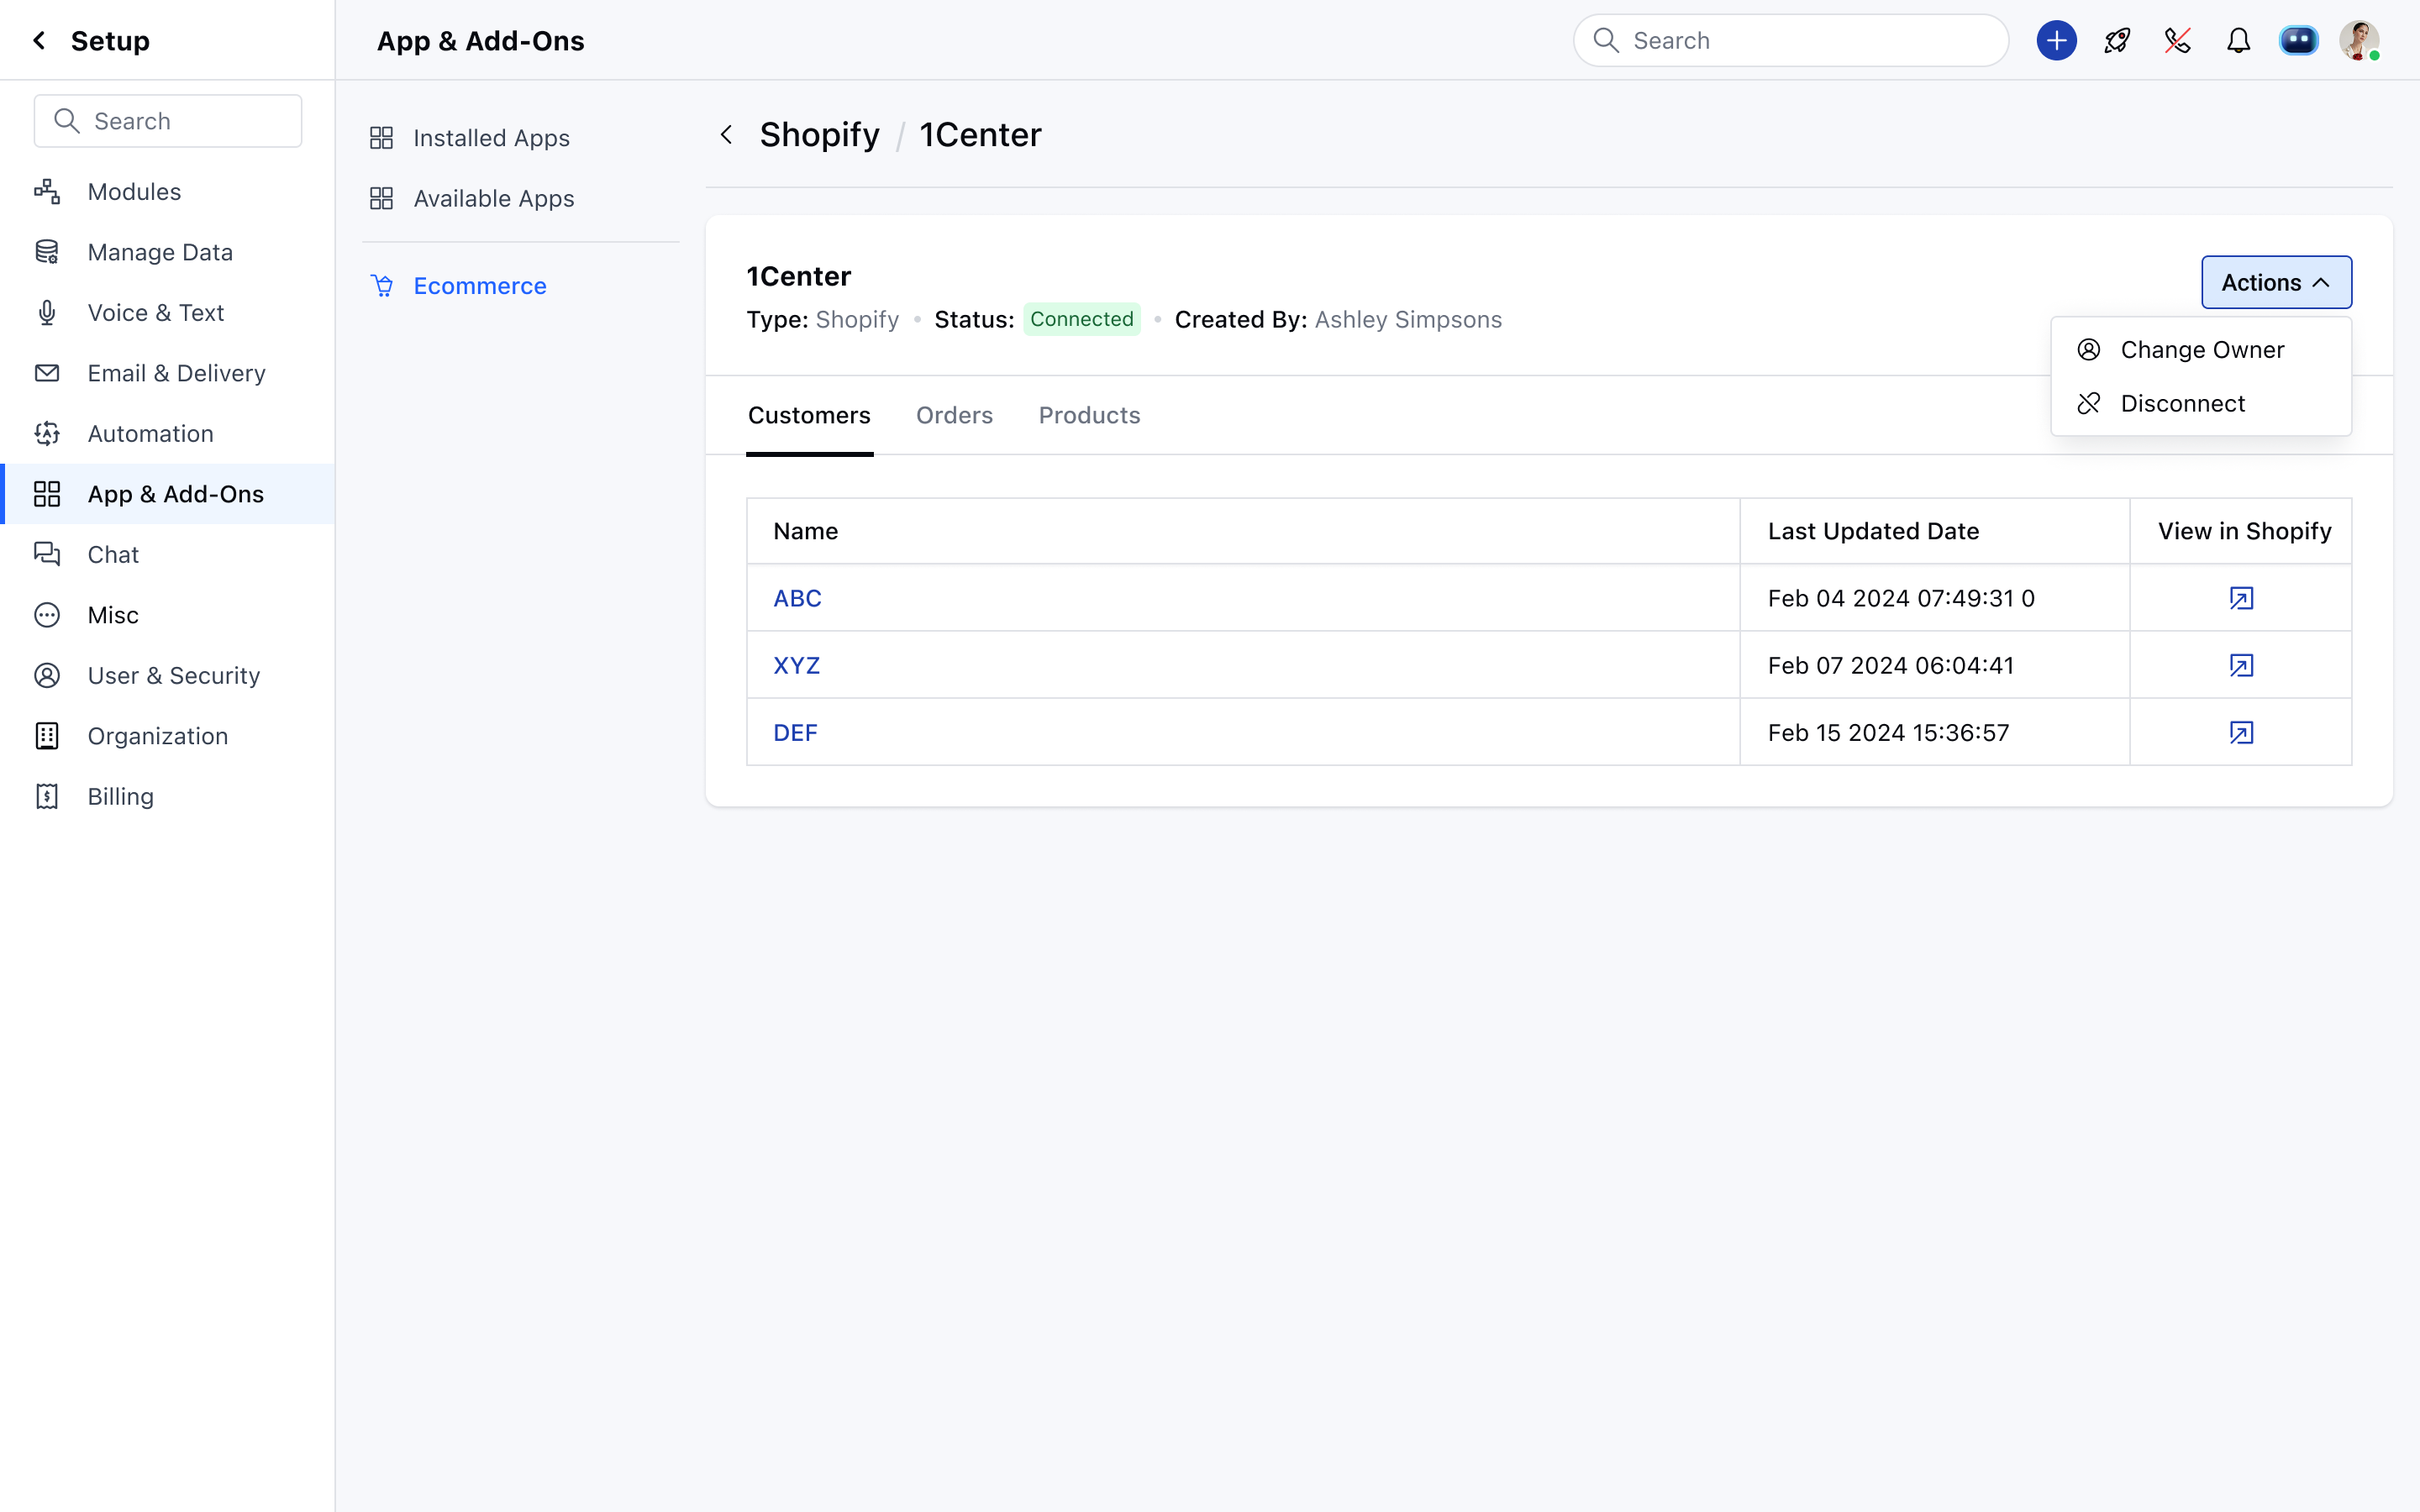The width and height of the screenshot is (2420, 1512).
Task: Open ABC customer in Shopify icon
Action: click(x=2241, y=598)
